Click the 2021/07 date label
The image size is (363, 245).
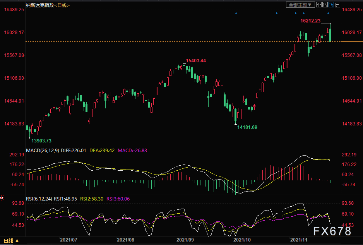68,240
